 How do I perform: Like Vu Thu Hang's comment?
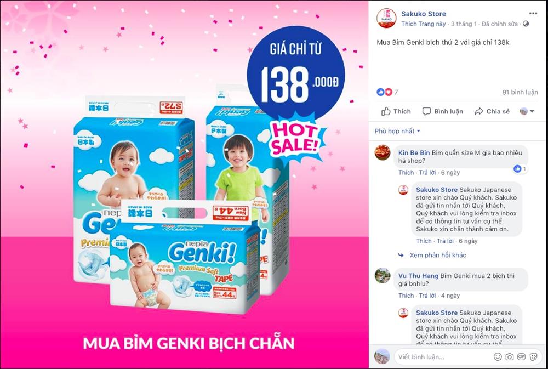406,296
